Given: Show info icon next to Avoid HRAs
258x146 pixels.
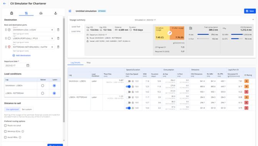Looking at the screenshot, I should (x=20, y=137).
